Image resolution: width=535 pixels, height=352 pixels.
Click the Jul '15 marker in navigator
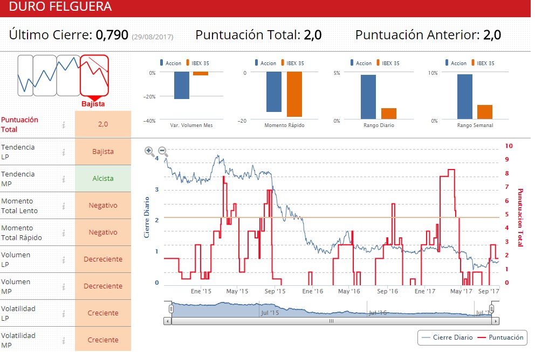coord(270,313)
